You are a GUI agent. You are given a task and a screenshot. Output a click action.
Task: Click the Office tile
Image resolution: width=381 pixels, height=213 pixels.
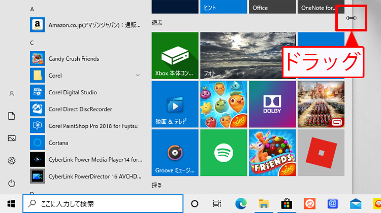272,7
